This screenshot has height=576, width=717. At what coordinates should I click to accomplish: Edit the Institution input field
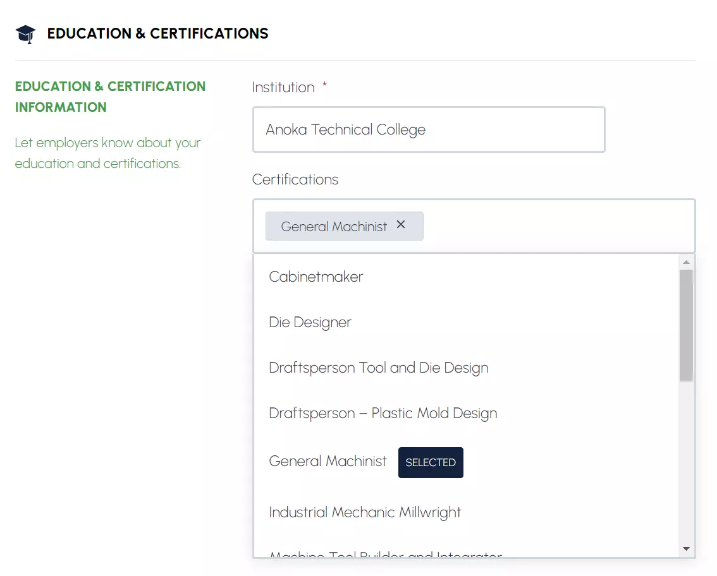[x=429, y=129]
